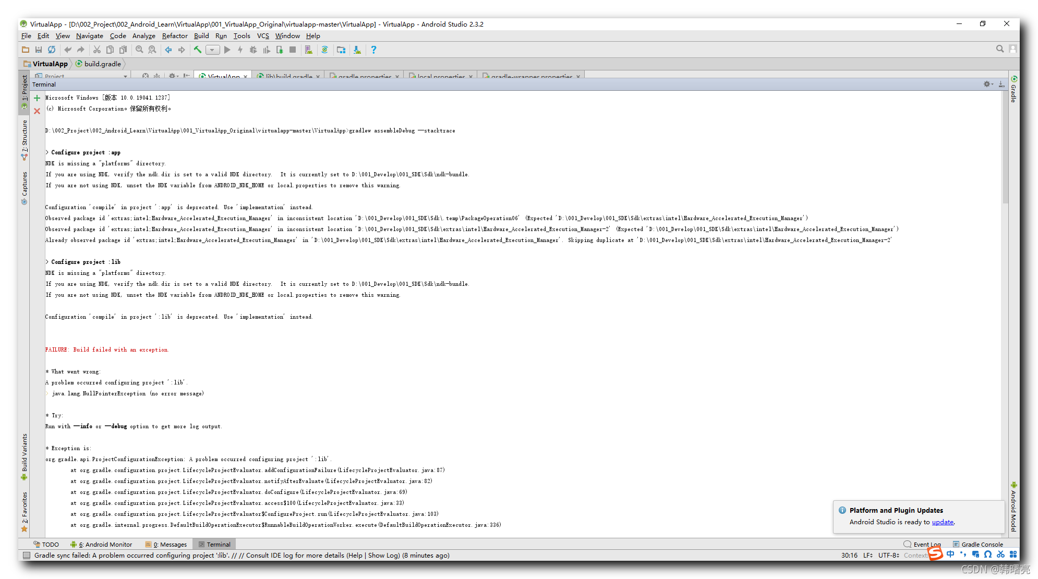Navigate Back with the left arrow
The width and height of the screenshot is (1038, 579).
point(168,50)
